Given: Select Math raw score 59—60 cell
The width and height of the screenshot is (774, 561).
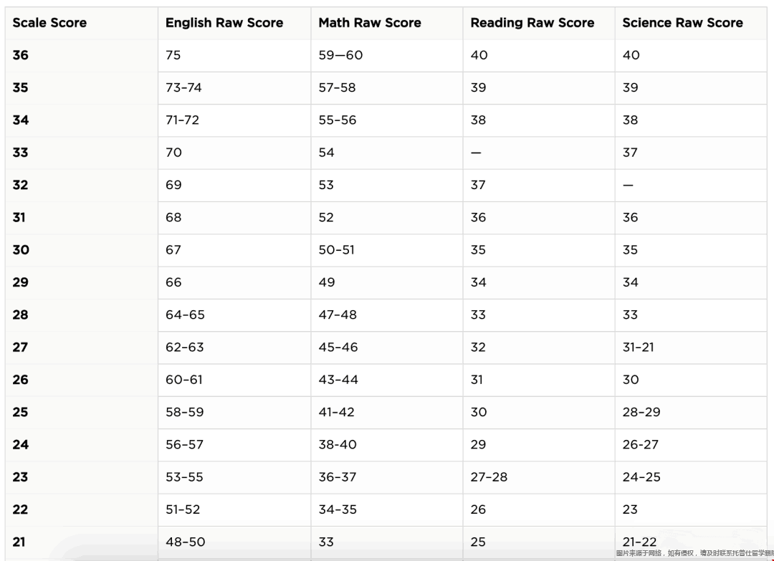Looking at the screenshot, I should point(340,54).
